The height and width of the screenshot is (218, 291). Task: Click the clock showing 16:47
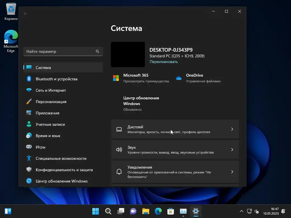(x=275, y=209)
